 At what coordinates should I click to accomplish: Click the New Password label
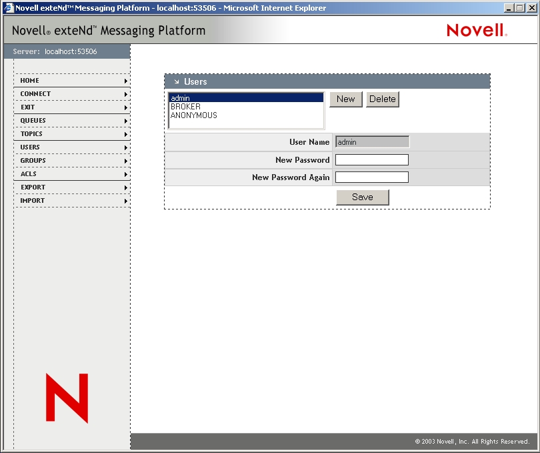[303, 160]
